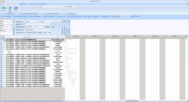This screenshot has height=102, width=189.
Task: Open the first İşemri Tarihi date dropdown
Action: [39, 21]
